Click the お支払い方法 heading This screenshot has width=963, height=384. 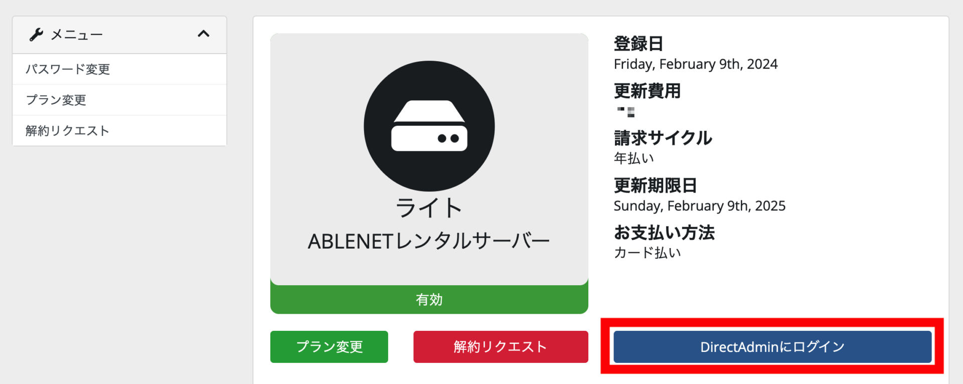pos(664,233)
